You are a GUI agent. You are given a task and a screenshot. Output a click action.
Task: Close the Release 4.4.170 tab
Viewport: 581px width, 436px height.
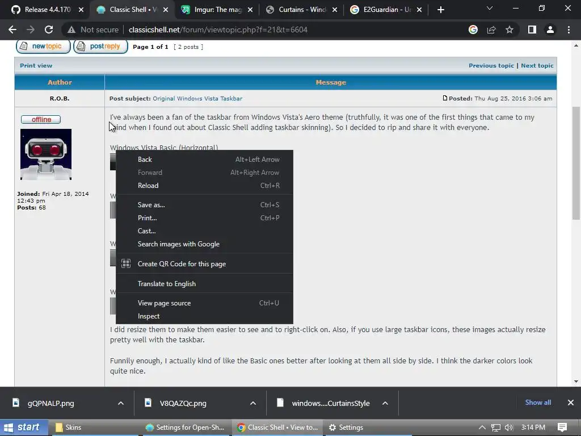coord(81,10)
